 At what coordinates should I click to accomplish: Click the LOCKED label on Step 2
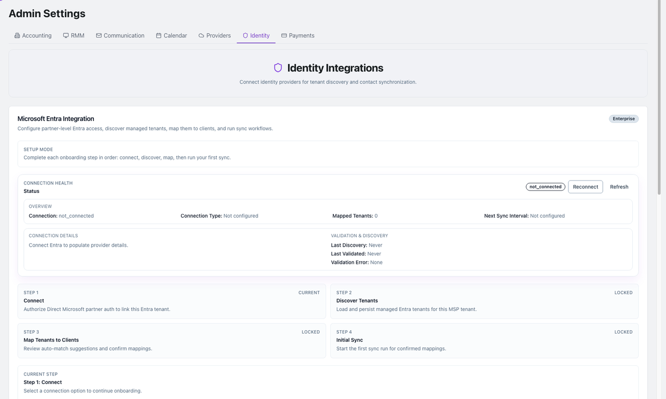623,293
